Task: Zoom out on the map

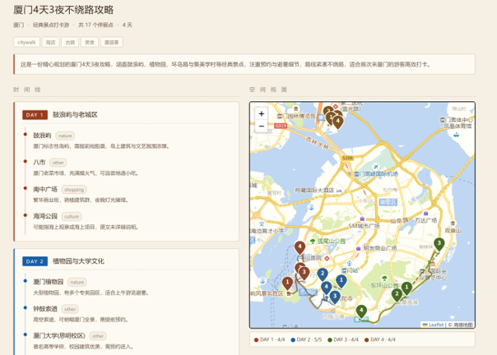Action: pyautogui.click(x=261, y=127)
